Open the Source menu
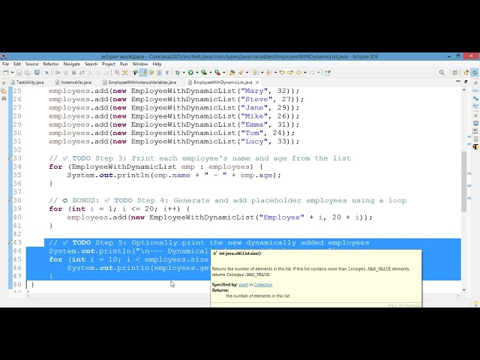 [x=31, y=64]
